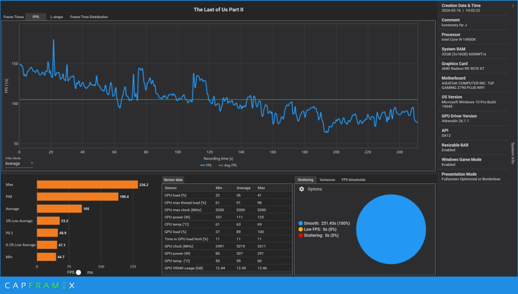The width and height of the screenshot is (518, 294).
Task: Click the orange Max bar in metrics chart
Action: click(x=87, y=184)
